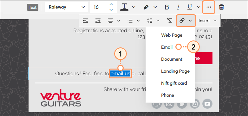Click the YouTube social icon
Image resolution: width=248 pixels, height=116 pixels.
(207, 104)
